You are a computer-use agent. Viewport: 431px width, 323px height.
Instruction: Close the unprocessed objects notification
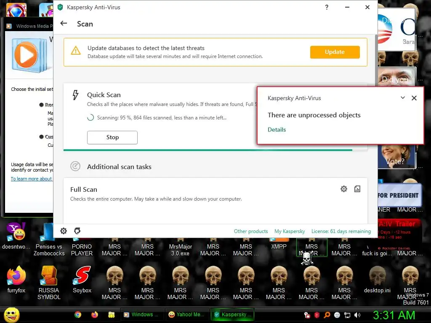(414, 98)
